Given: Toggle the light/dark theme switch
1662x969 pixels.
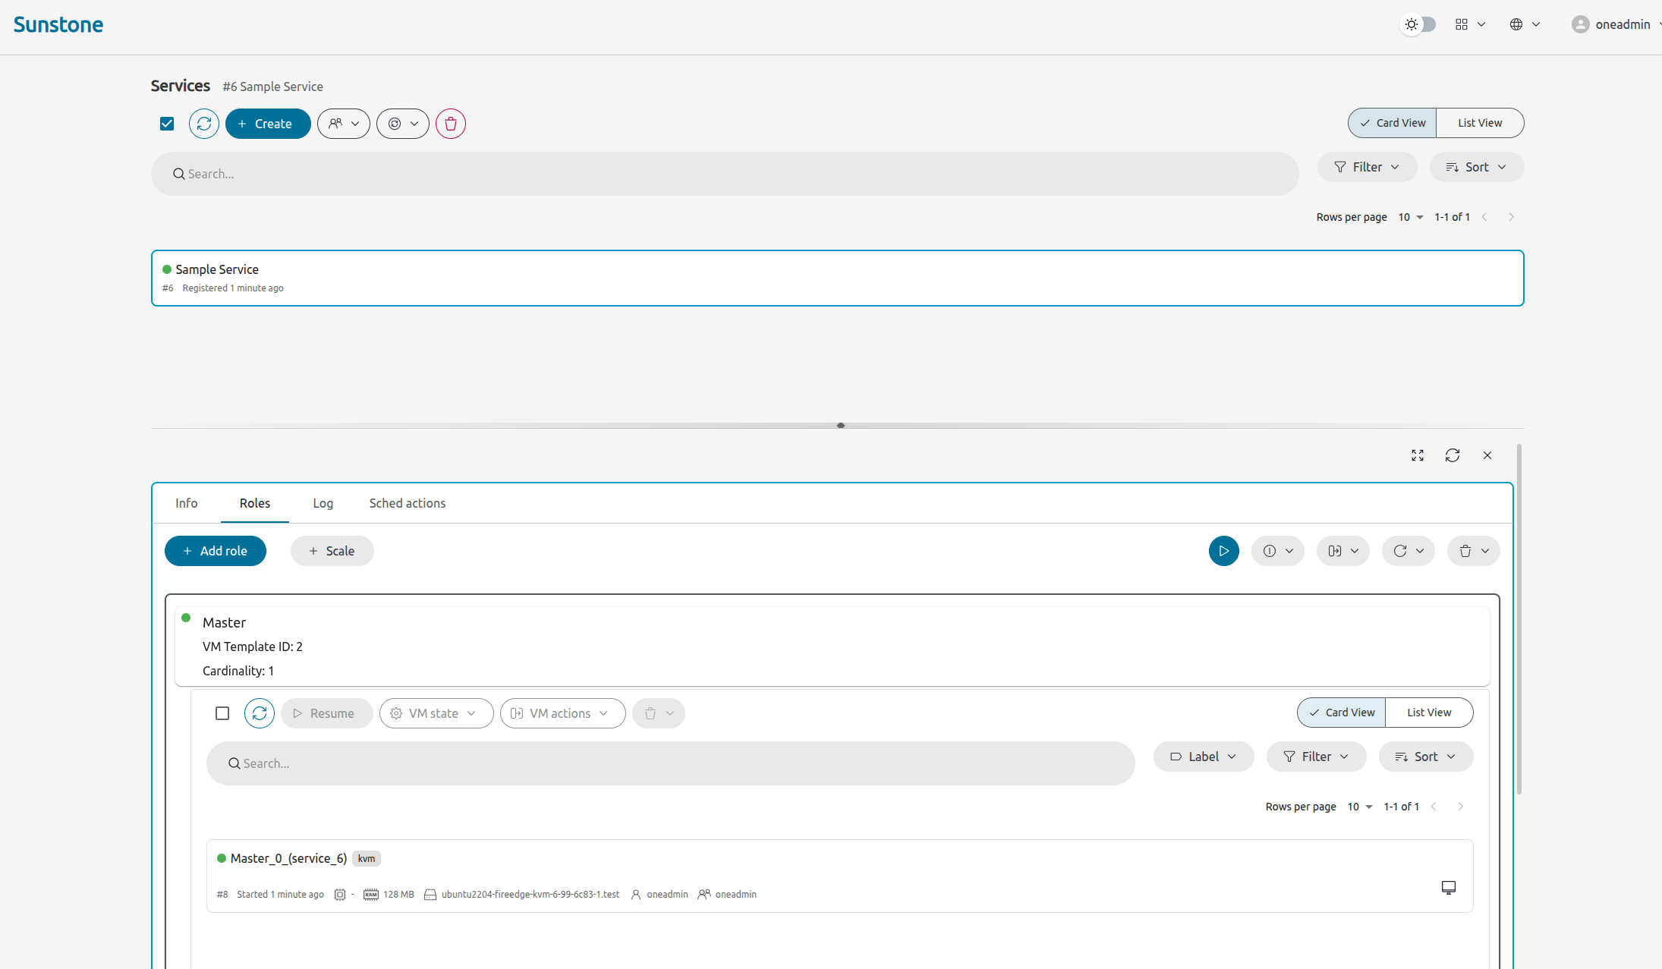Looking at the screenshot, I should (x=1418, y=24).
